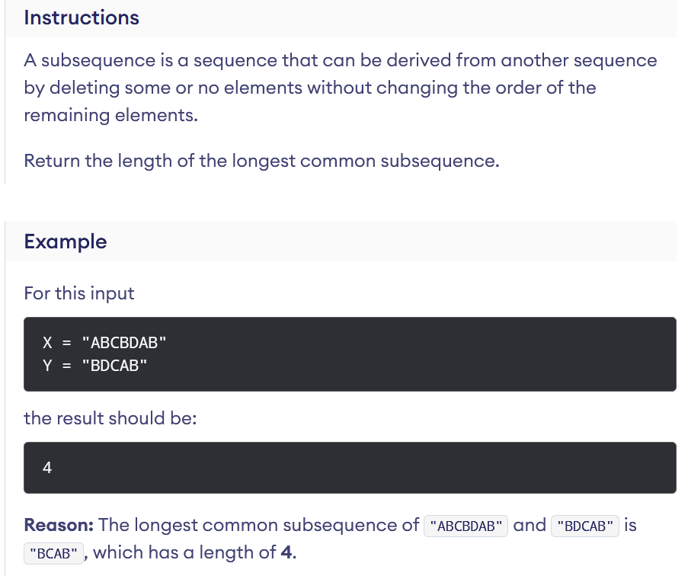Image resolution: width=688 pixels, height=579 pixels.
Task: Click the bold "Reason:" label
Action: pyautogui.click(x=59, y=525)
